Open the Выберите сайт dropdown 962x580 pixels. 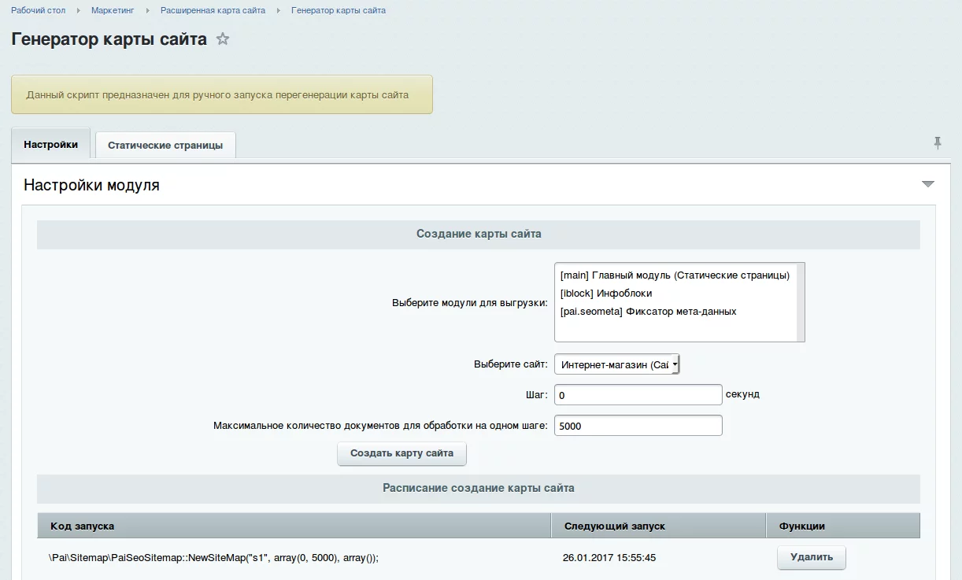616,364
